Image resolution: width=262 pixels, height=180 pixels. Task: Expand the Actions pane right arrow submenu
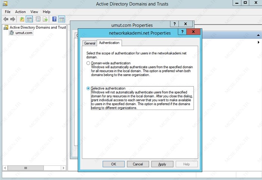(x=259, y=42)
